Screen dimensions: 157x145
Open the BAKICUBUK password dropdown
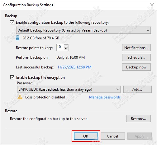click(x=69, y=89)
